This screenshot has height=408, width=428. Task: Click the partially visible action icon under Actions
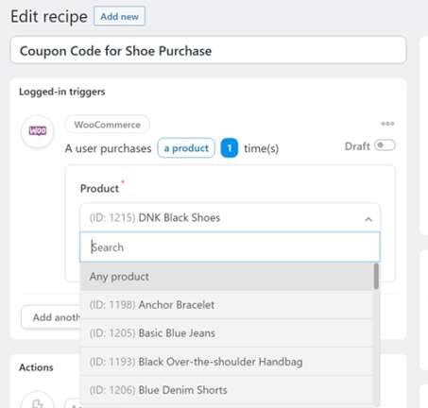pyautogui.click(x=38, y=401)
